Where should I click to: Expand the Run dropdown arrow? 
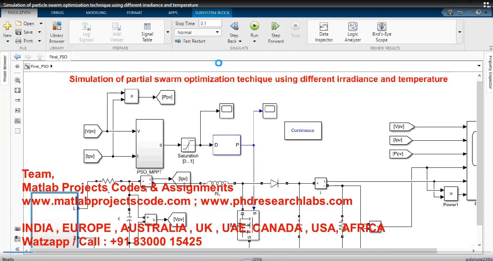pyautogui.click(x=254, y=41)
